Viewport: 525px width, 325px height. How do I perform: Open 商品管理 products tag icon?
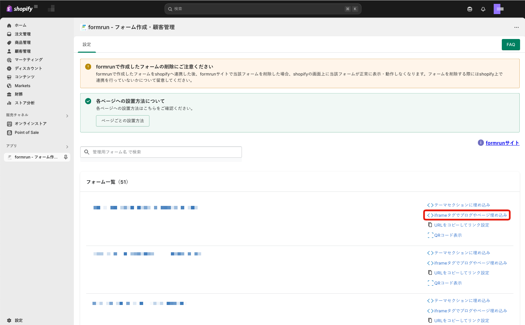point(9,43)
